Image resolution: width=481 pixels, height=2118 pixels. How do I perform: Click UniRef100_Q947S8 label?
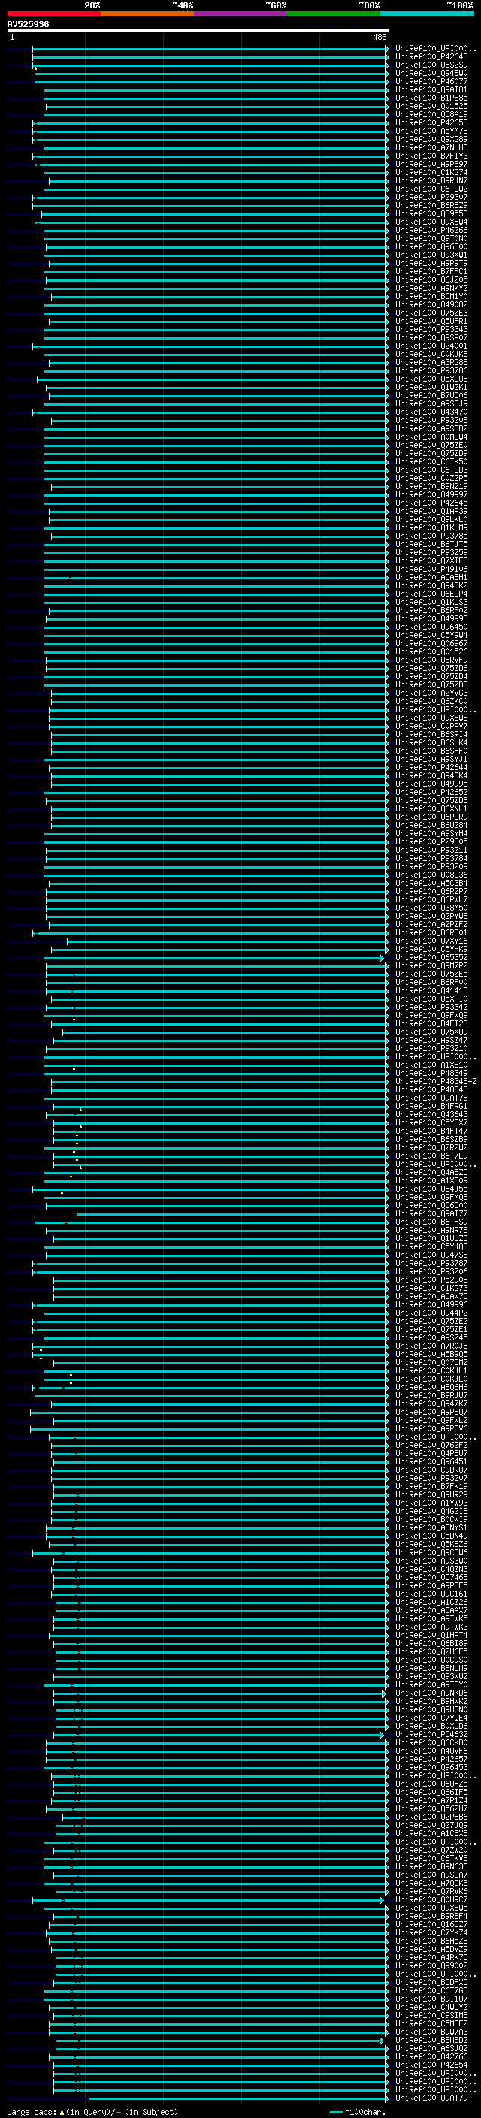431,1255
